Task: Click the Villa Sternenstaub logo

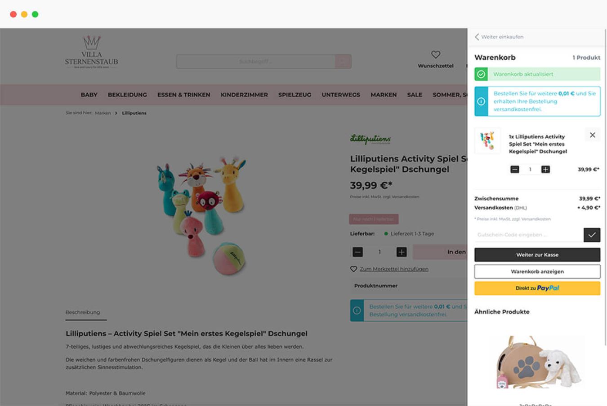Action: [91, 52]
